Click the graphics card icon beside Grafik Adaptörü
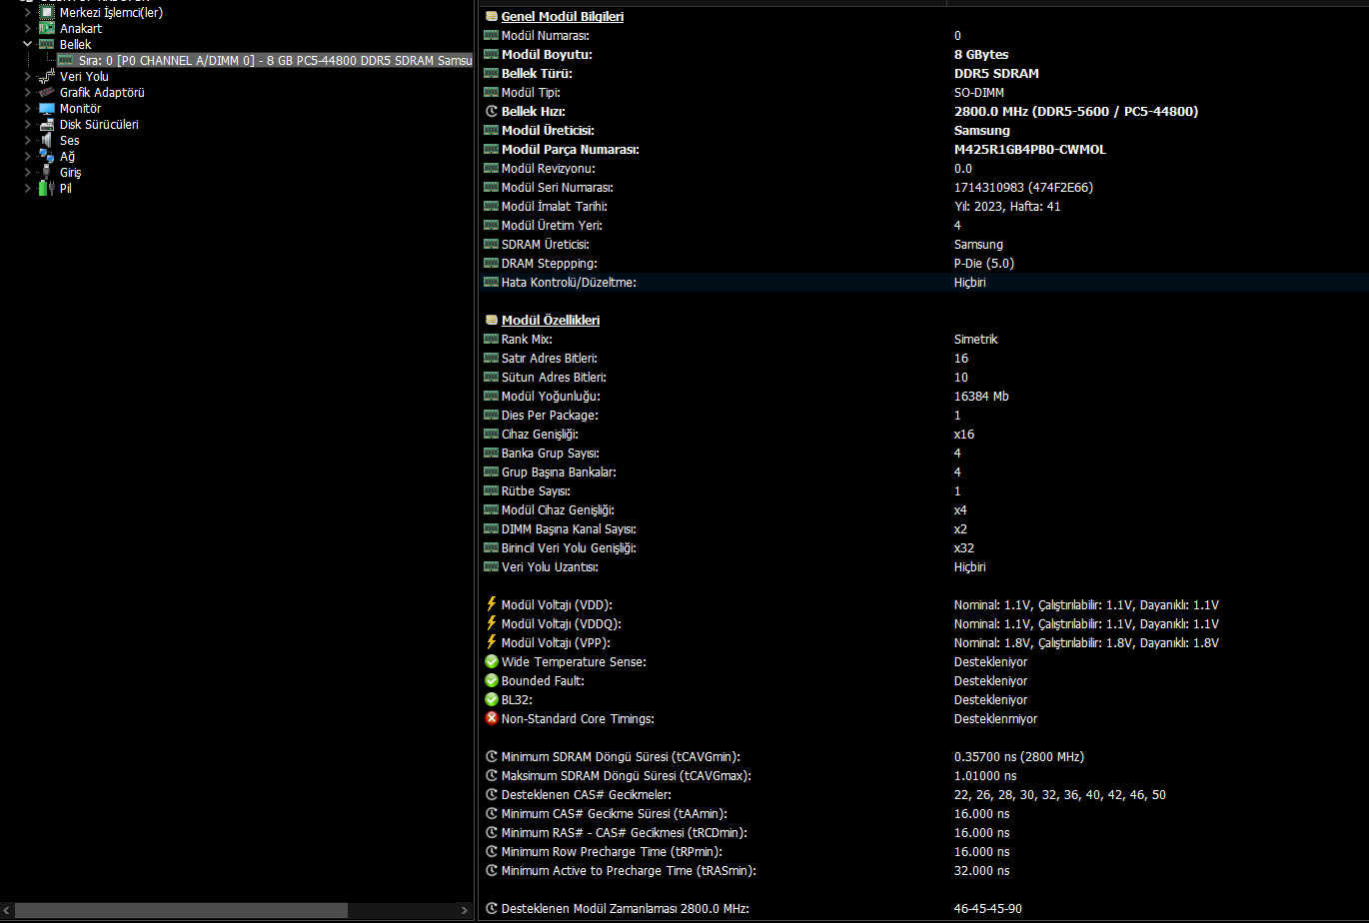The width and height of the screenshot is (1369, 923). (x=46, y=93)
